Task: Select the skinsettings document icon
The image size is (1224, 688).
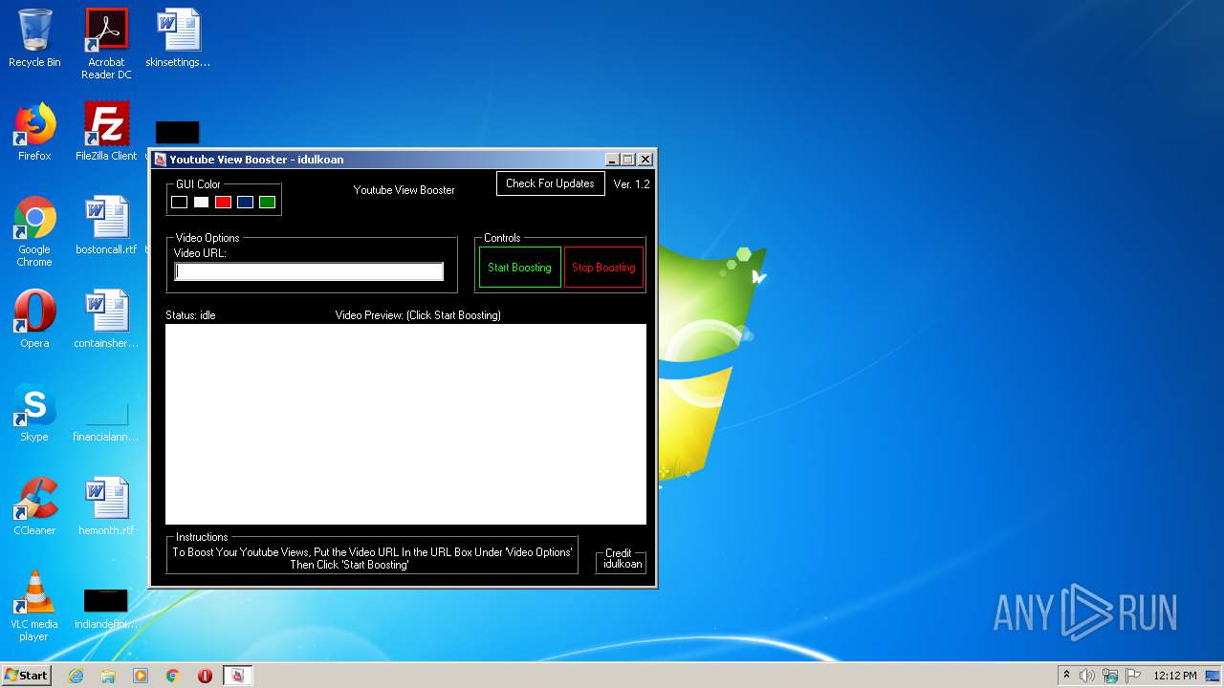Action: 178,38
